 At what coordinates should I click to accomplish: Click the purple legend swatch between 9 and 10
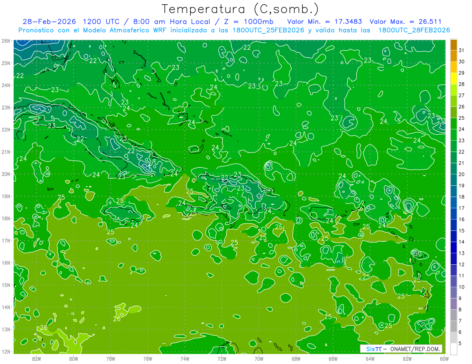tap(454, 293)
